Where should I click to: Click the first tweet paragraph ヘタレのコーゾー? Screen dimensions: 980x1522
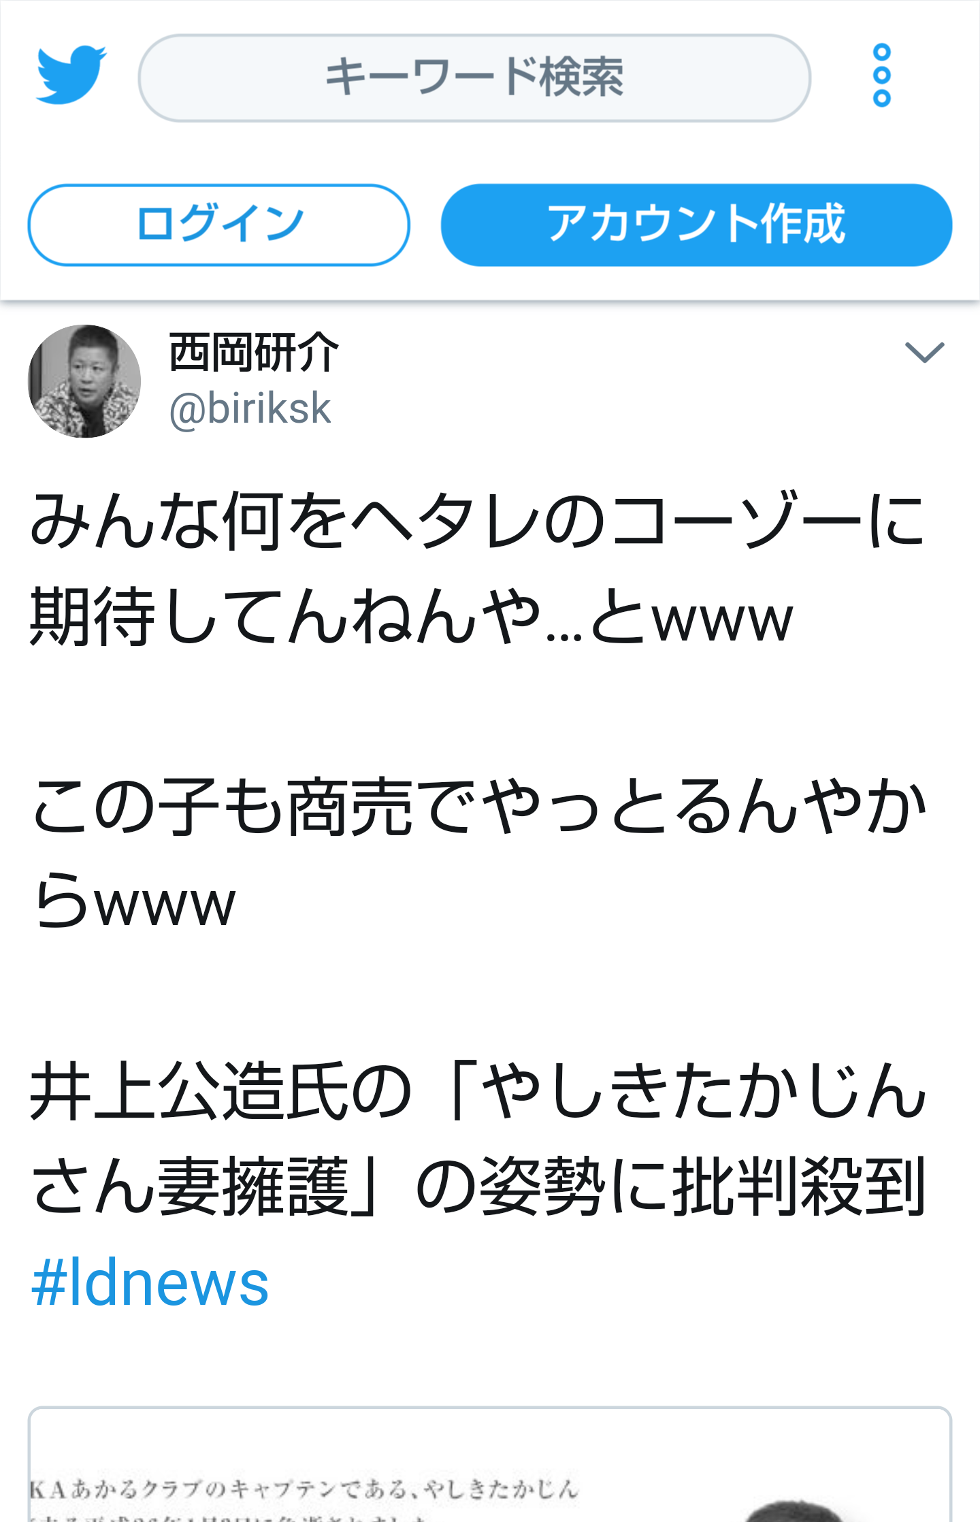click(478, 568)
